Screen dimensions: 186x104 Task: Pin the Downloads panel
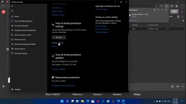166,10
